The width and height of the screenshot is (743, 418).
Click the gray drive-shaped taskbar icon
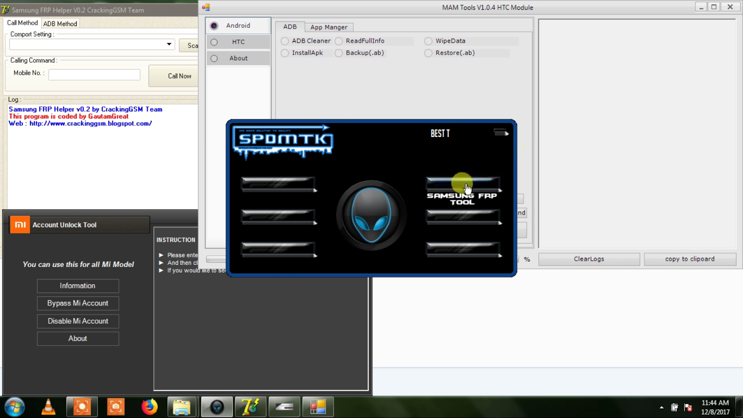click(x=284, y=407)
